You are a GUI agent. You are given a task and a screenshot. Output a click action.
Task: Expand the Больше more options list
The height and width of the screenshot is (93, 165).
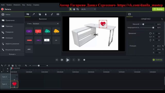[x=12, y=54]
